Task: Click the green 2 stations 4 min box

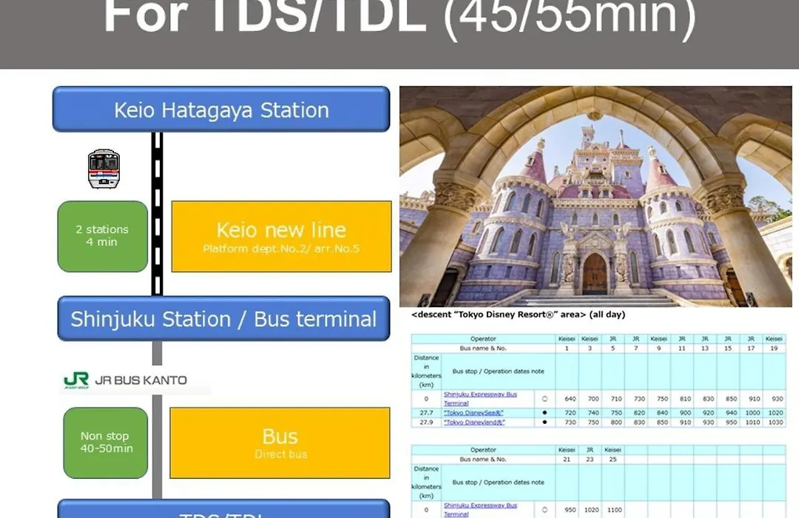Action: (102, 236)
